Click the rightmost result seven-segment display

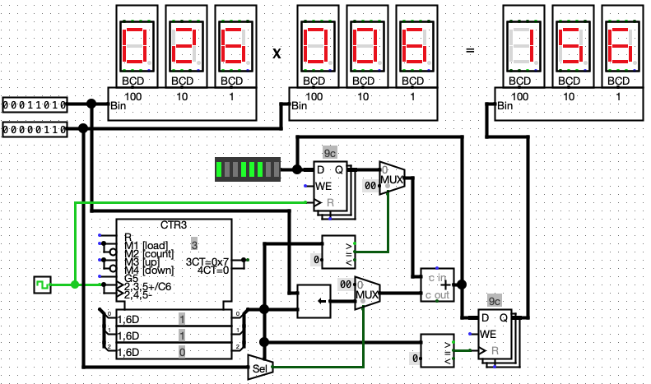pos(622,46)
